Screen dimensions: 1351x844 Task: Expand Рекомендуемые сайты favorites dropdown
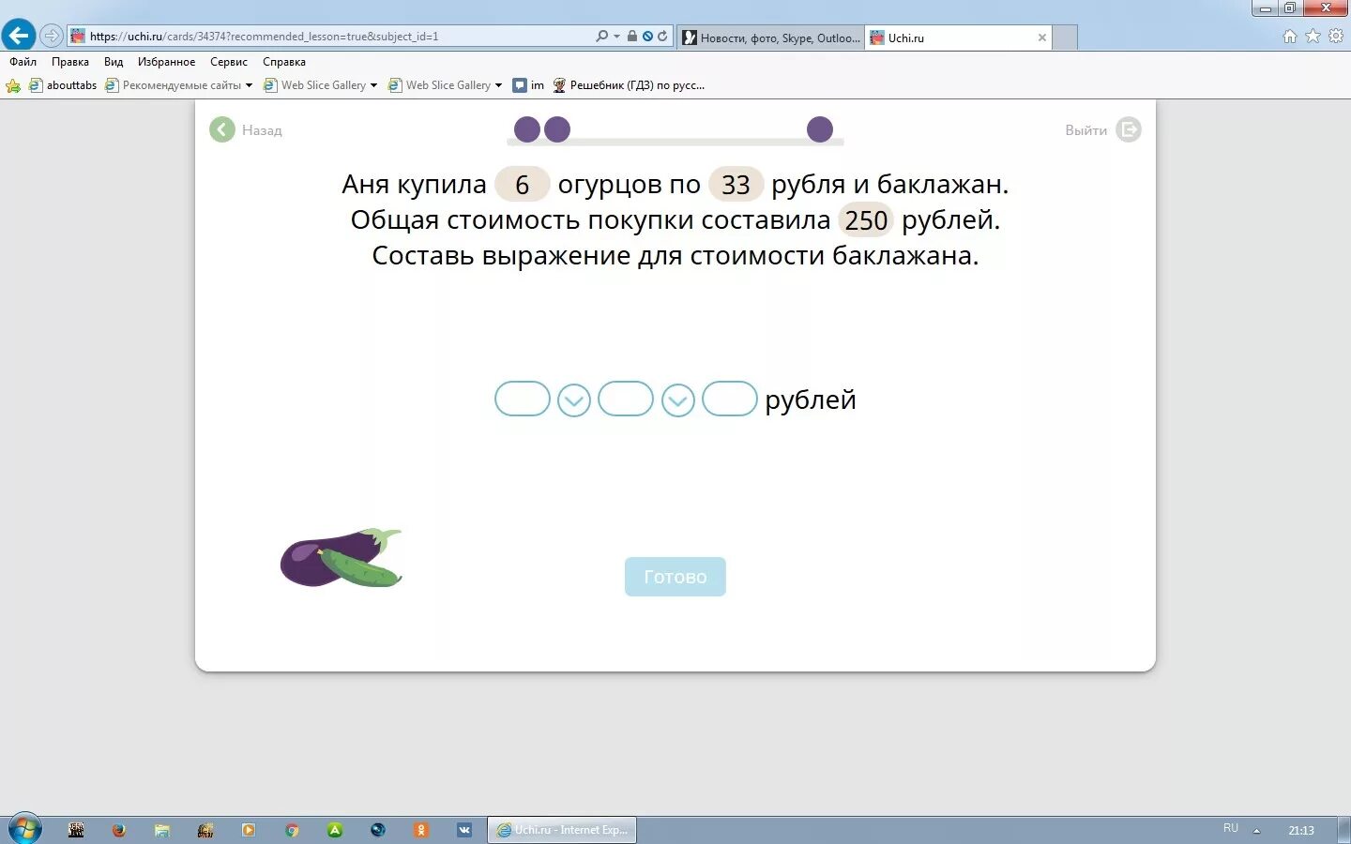pos(249,85)
